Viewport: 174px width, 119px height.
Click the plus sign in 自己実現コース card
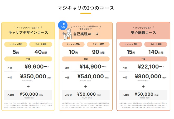86,86
